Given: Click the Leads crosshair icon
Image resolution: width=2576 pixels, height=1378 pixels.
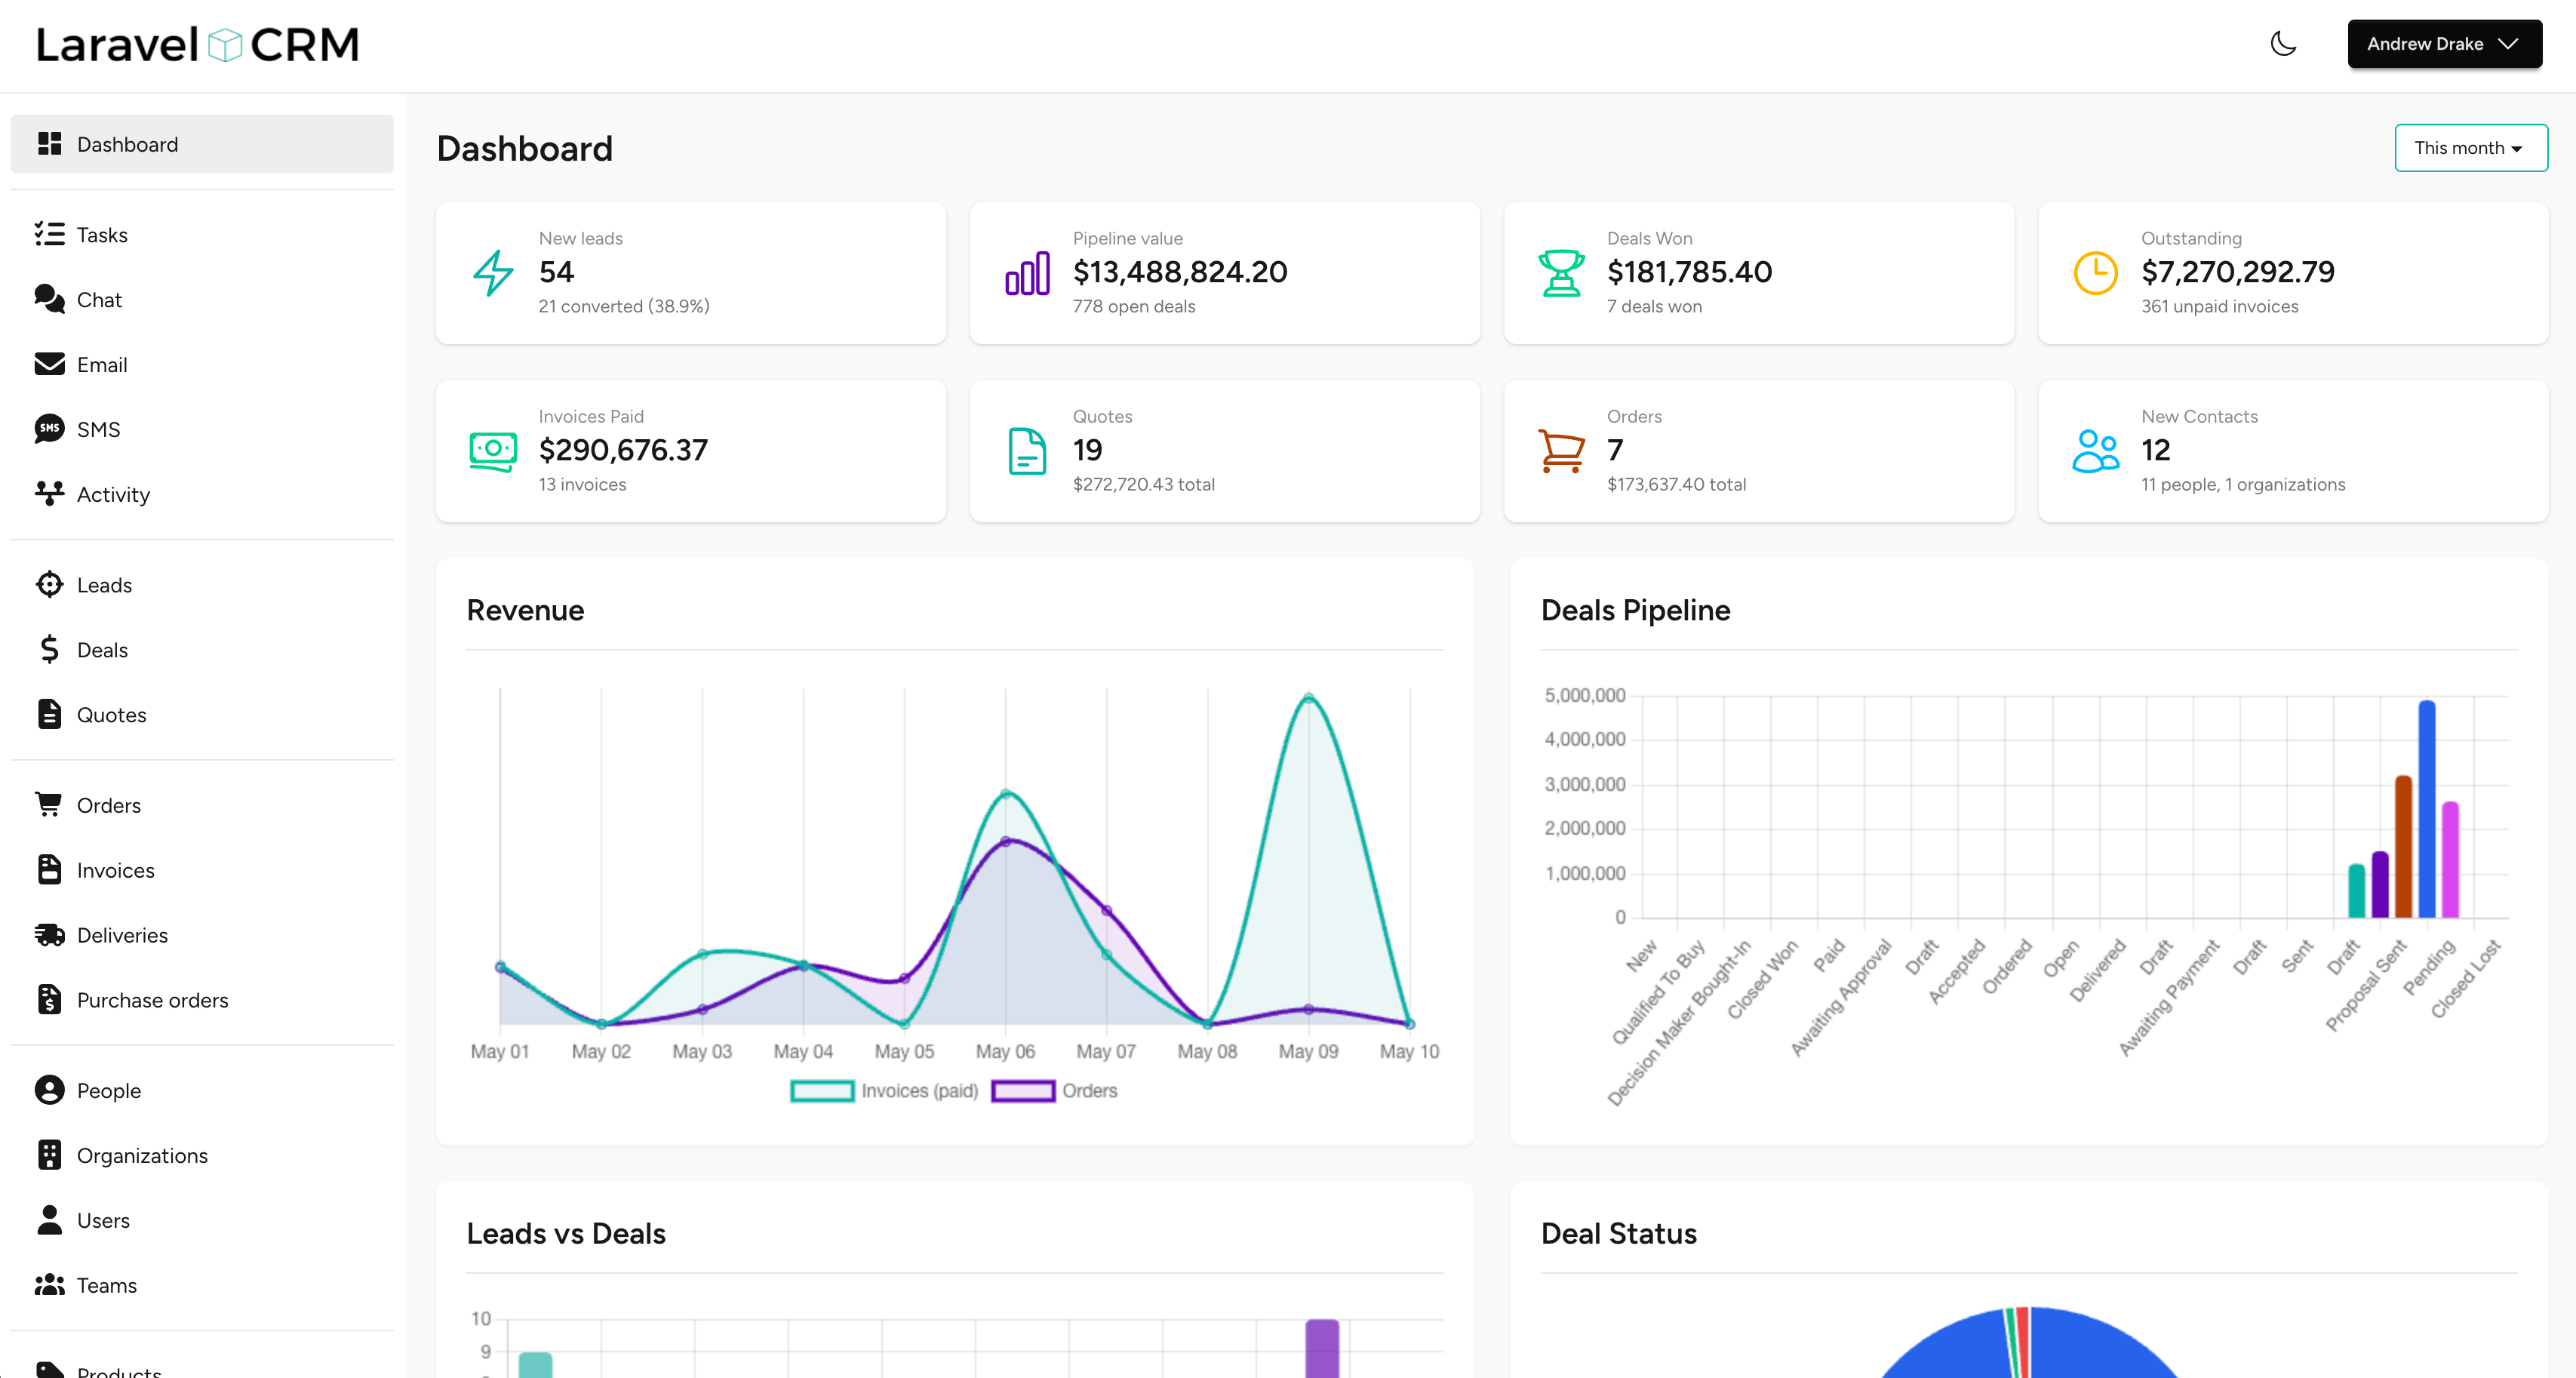Looking at the screenshot, I should pyautogui.click(x=49, y=584).
